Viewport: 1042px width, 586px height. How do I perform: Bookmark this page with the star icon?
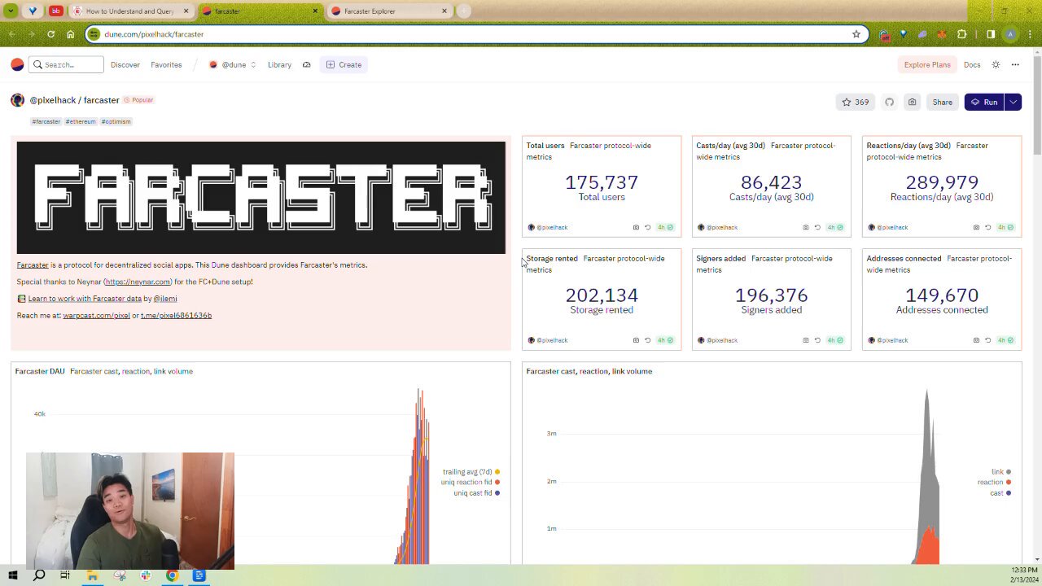[856, 34]
